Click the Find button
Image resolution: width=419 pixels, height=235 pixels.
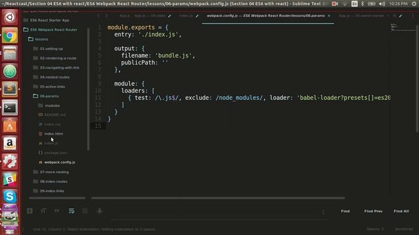pos(345,211)
